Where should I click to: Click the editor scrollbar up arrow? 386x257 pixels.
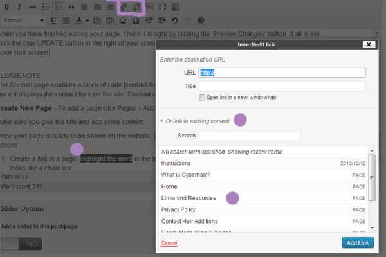(x=376, y=33)
